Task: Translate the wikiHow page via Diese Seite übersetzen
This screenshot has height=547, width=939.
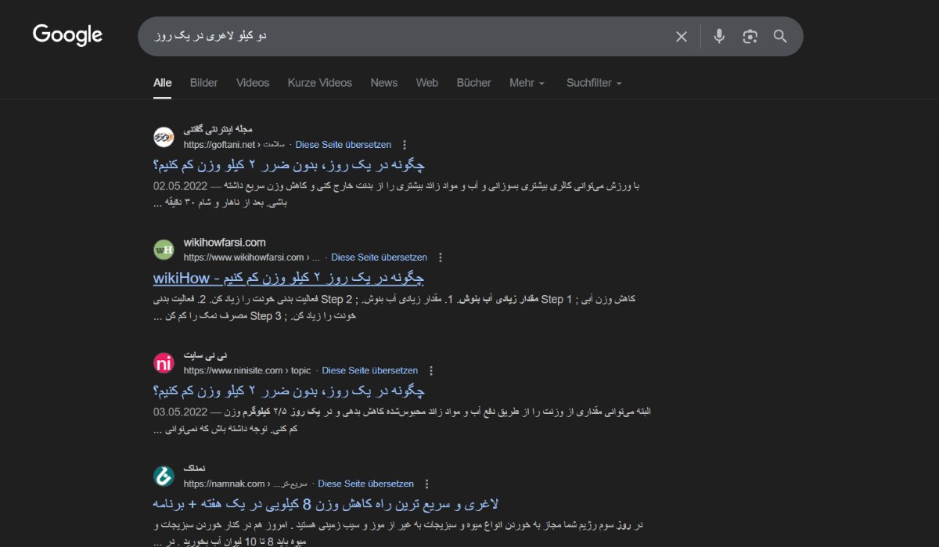Action: coord(379,257)
